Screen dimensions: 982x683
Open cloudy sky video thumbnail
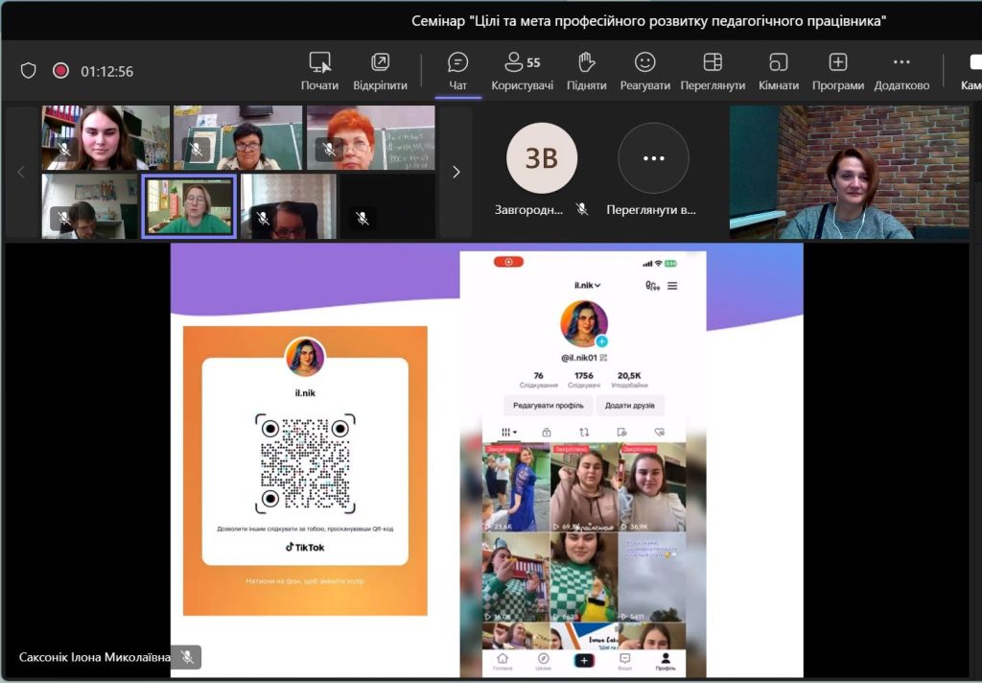(652, 577)
